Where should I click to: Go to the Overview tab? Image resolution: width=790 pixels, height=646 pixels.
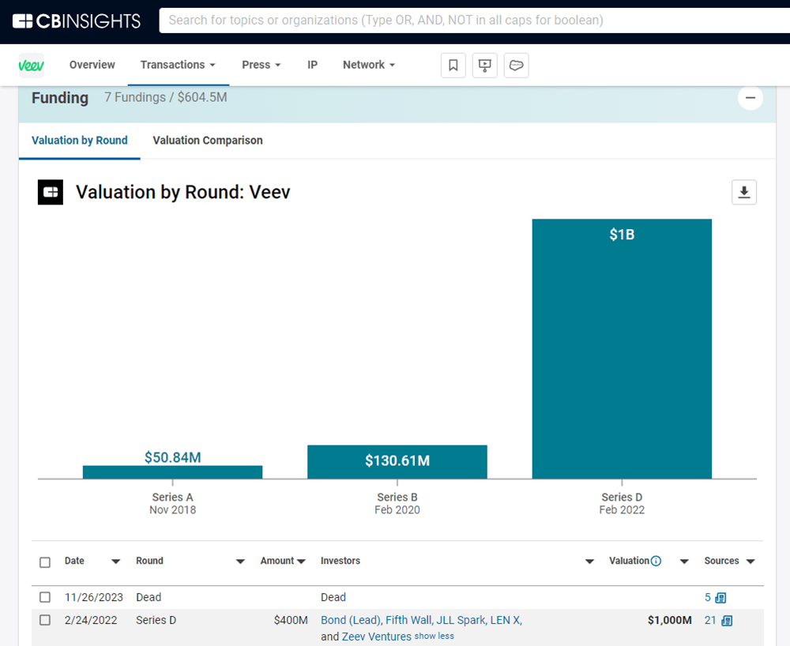(92, 65)
